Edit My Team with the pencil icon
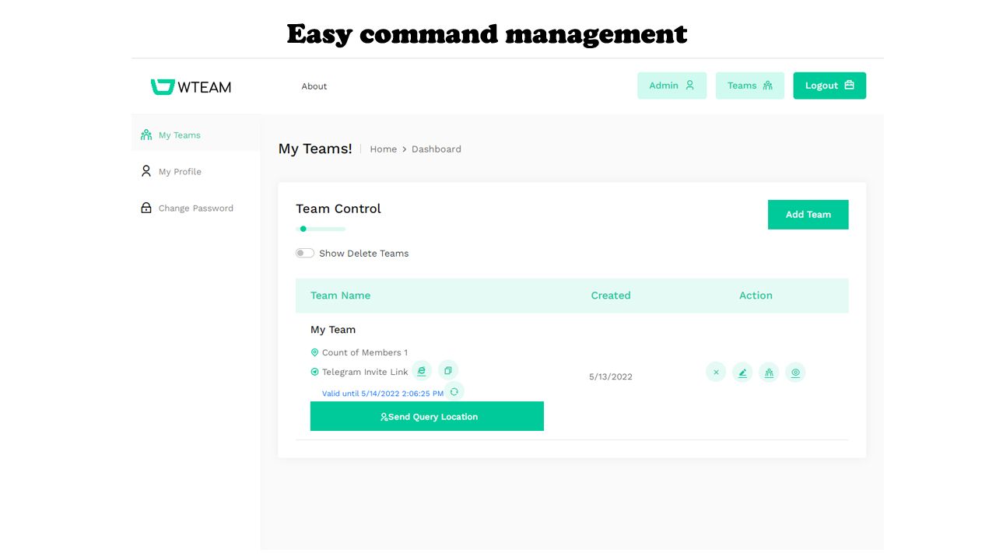The width and height of the screenshot is (996, 560). click(x=742, y=373)
